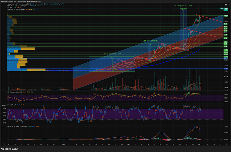This screenshot has width=231, height=152.
Task: Click the green arrow of the 7.480 measurement
Action: point(183,9)
